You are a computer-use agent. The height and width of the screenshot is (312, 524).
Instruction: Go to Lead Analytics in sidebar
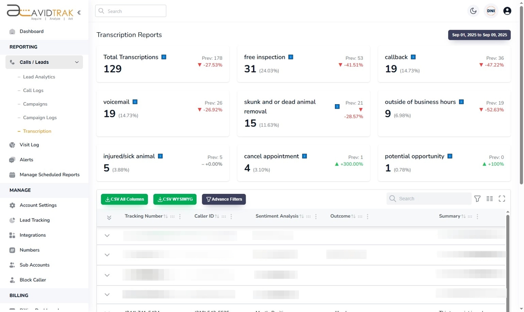coord(39,77)
